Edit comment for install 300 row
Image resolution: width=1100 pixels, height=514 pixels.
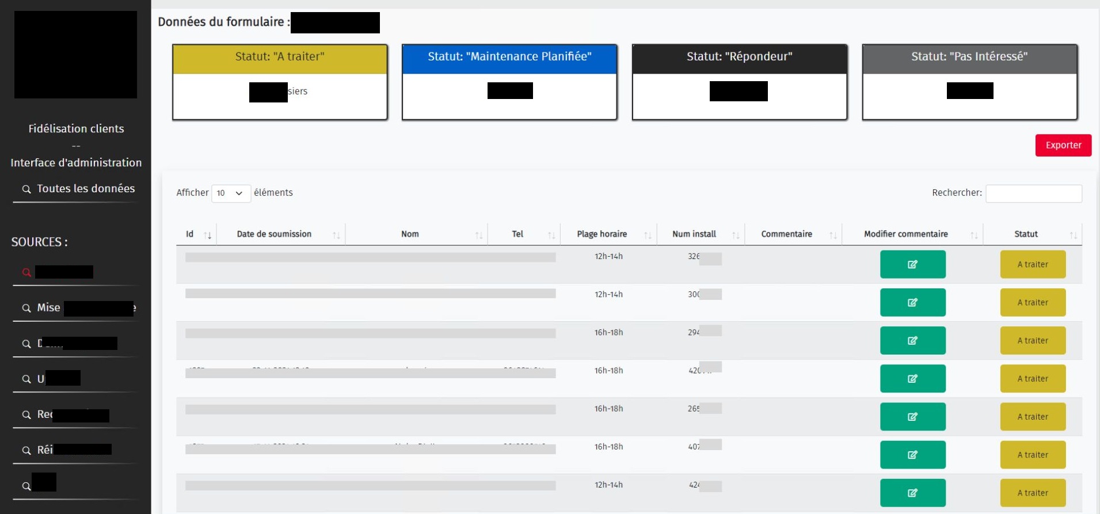point(912,302)
